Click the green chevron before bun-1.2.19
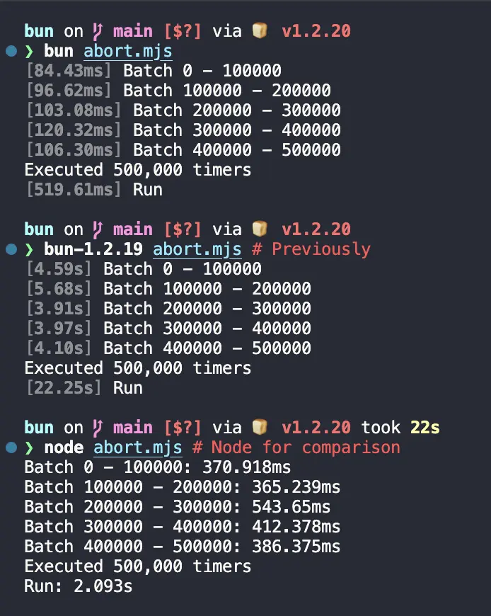The height and width of the screenshot is (616, 491). click(x=29, y=249)
